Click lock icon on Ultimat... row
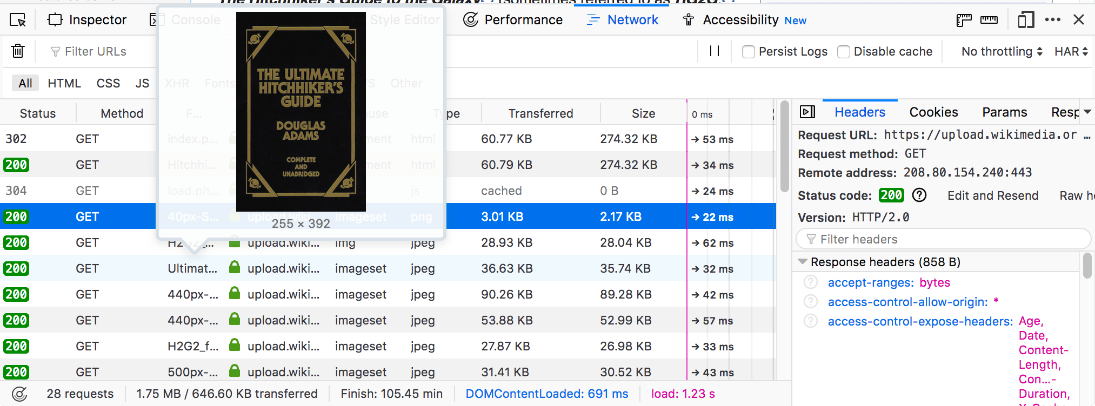The width and height of the screenshot is (1095, 406). point(235,267)
